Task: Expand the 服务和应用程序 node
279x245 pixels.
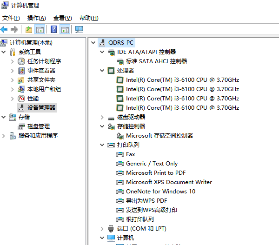Action: pos(4,136)
